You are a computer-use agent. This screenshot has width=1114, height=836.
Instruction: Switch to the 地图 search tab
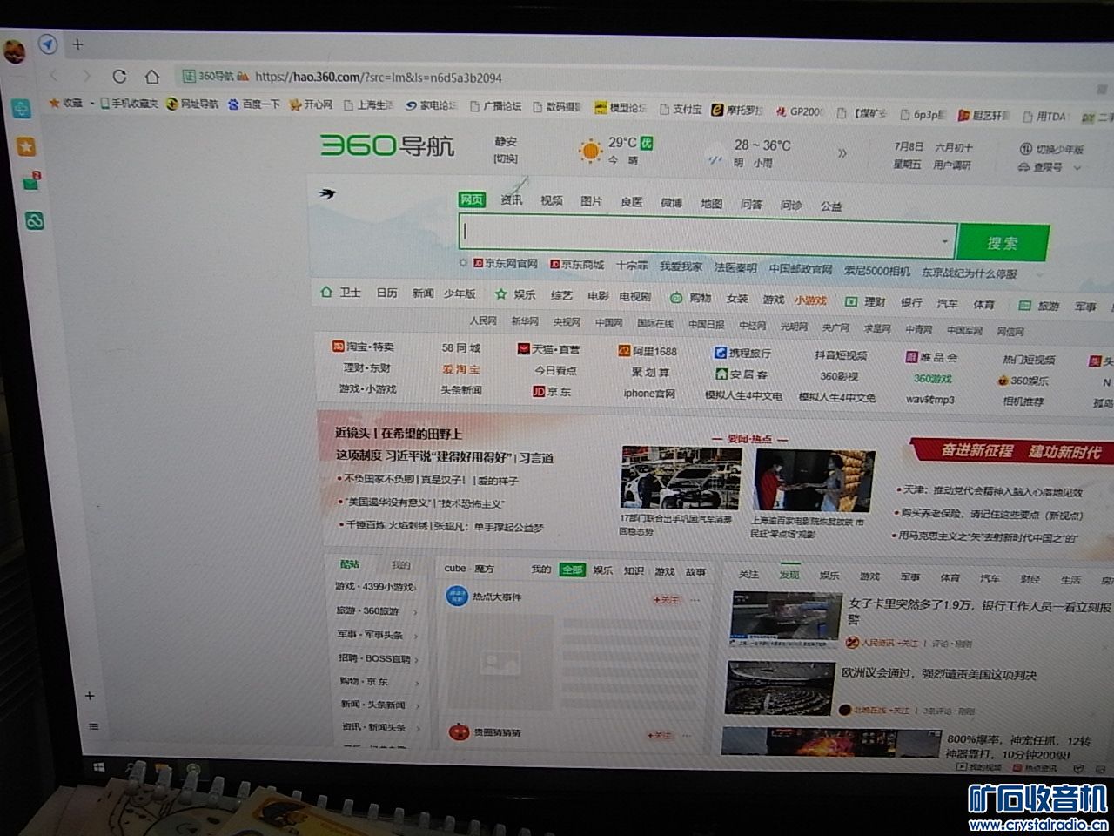712,204
